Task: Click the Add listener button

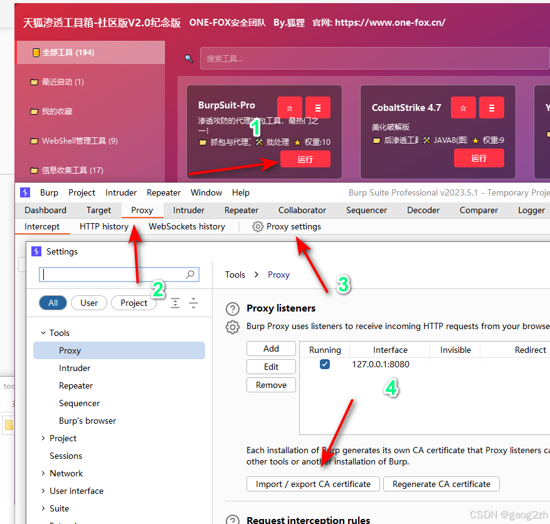Action: [x=271, y=348]
